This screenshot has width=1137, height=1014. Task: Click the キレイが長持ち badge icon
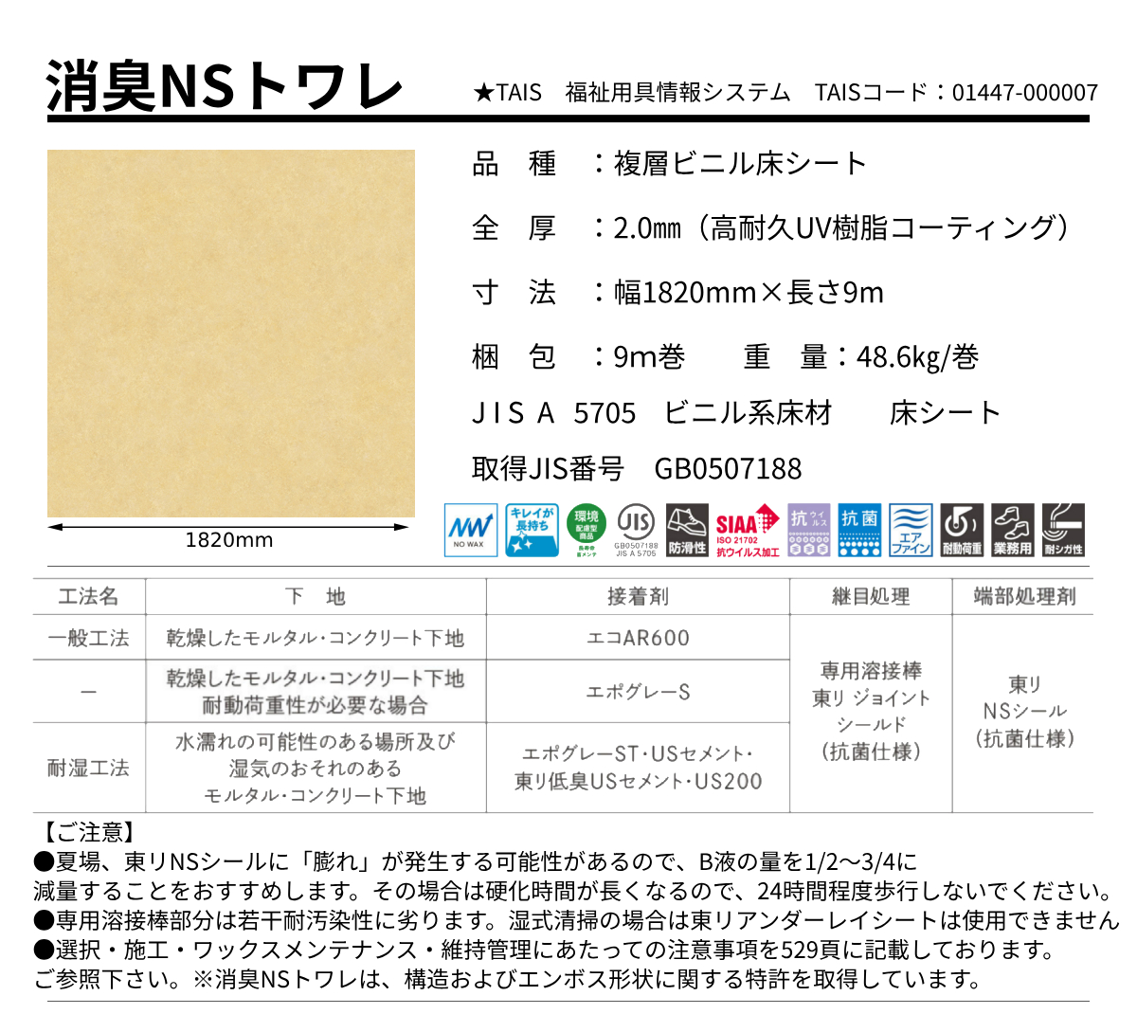click(532, 530)
